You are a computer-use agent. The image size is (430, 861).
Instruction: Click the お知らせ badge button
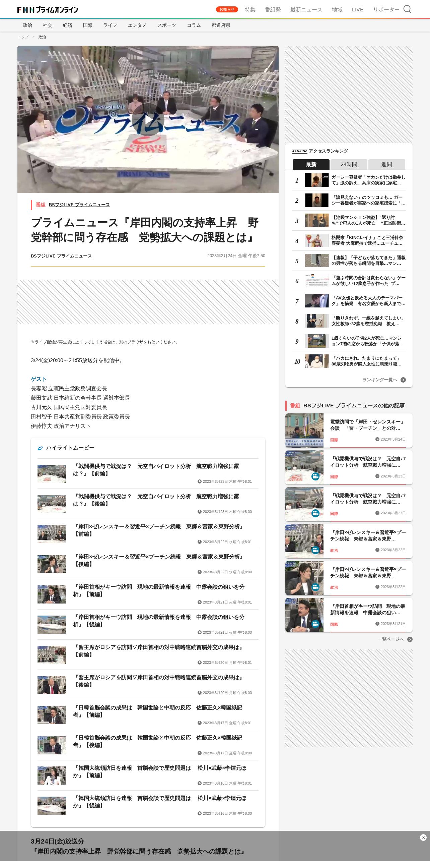(x=227, y=9)
